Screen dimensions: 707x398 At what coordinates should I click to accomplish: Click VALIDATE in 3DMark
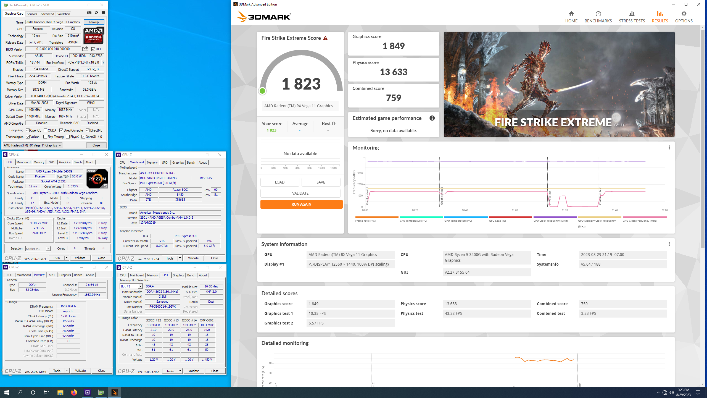point(300,193)
